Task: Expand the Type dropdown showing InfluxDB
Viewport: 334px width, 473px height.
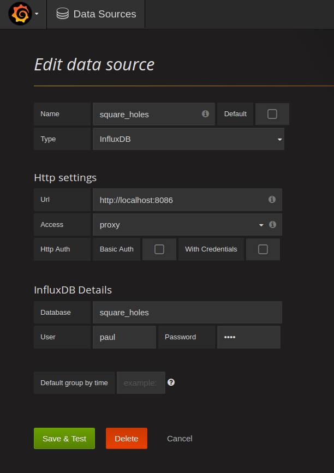Action: click(188, 139)
